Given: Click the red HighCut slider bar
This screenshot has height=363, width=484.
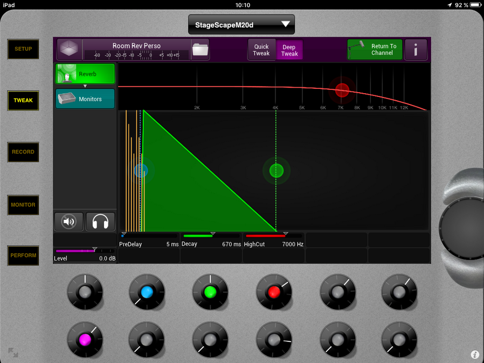Looking at the screenshot, I should [265, 236].
